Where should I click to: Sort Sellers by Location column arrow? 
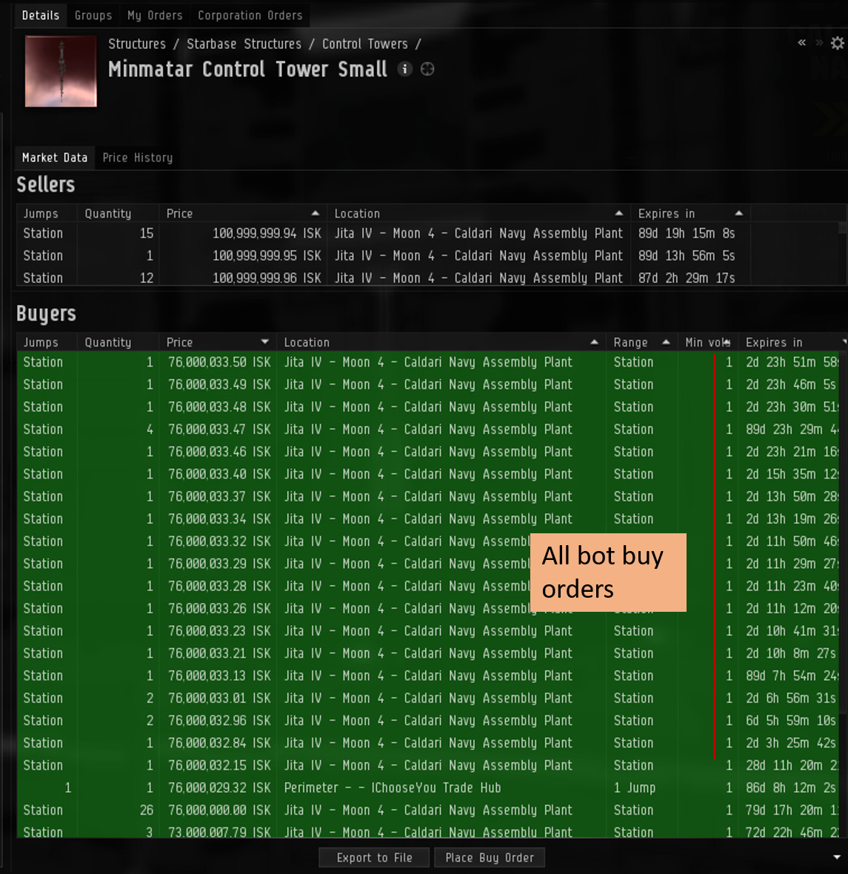[619, 213]
